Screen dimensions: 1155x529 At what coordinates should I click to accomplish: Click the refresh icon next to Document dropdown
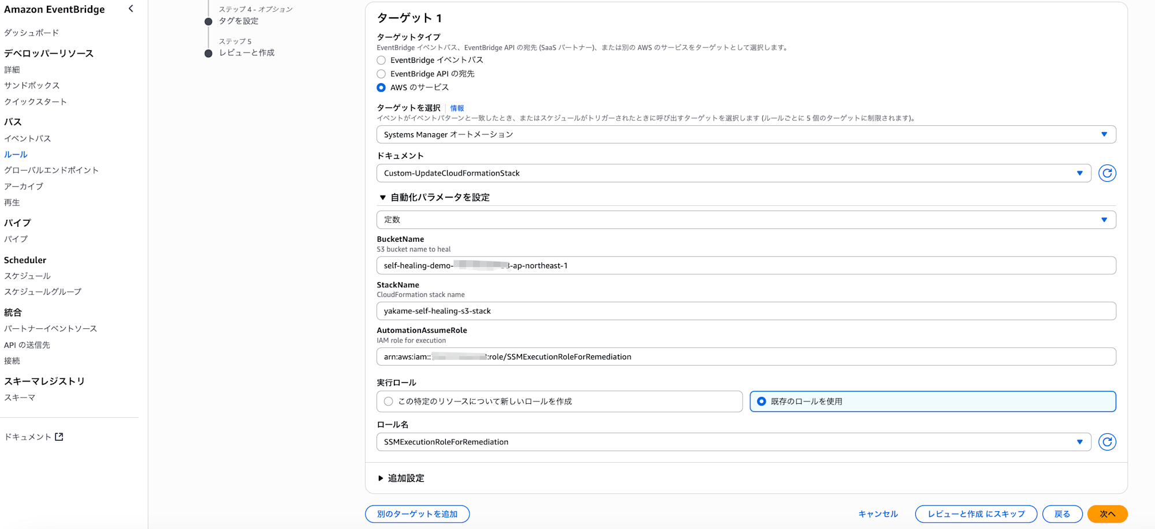1106,173
